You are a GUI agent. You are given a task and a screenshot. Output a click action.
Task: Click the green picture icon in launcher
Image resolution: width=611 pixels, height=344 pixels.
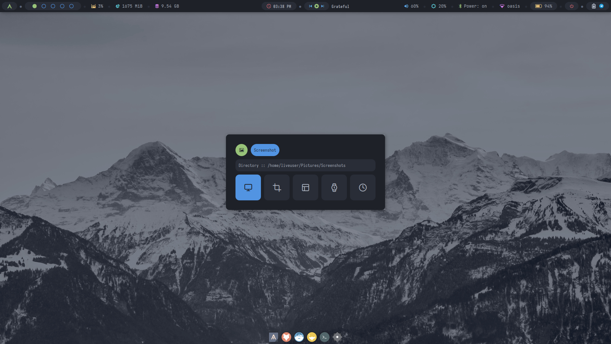point(241,150)
